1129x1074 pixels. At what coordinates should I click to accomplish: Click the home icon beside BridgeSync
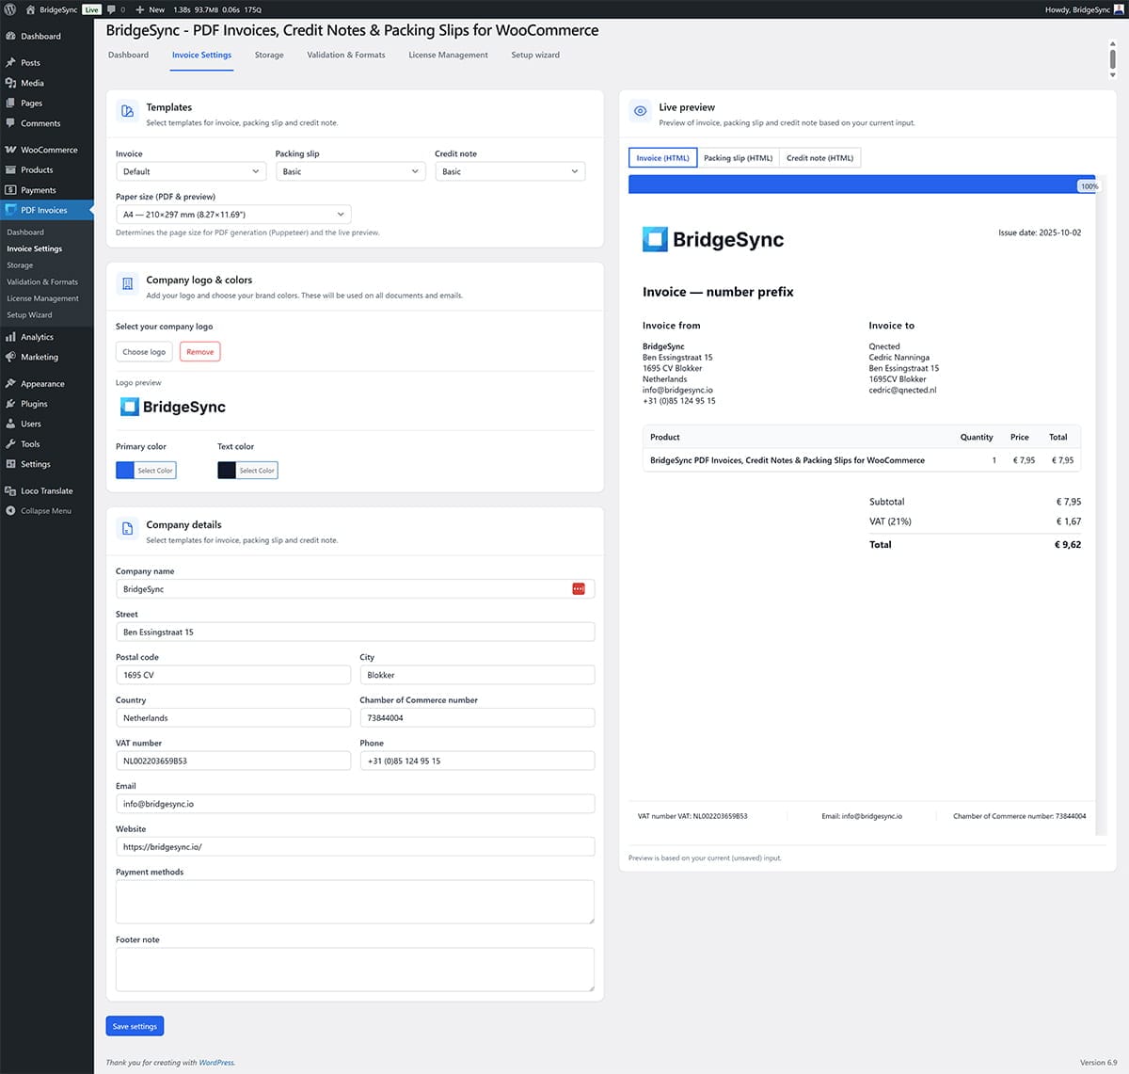[30, 9]
